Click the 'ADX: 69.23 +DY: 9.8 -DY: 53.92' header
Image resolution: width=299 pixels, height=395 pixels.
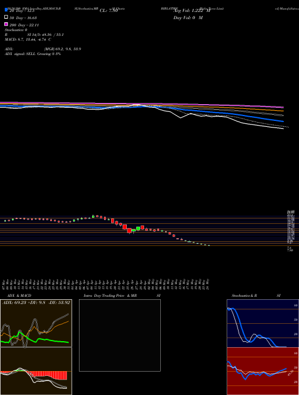tap(36, 302)
